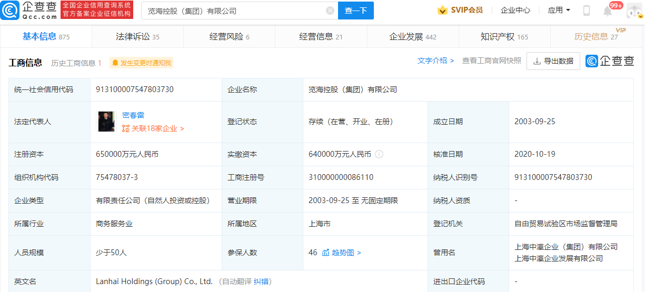The image size is (645, 292).
Task: Open 查看工商官网快照
Action: point(491,61)
